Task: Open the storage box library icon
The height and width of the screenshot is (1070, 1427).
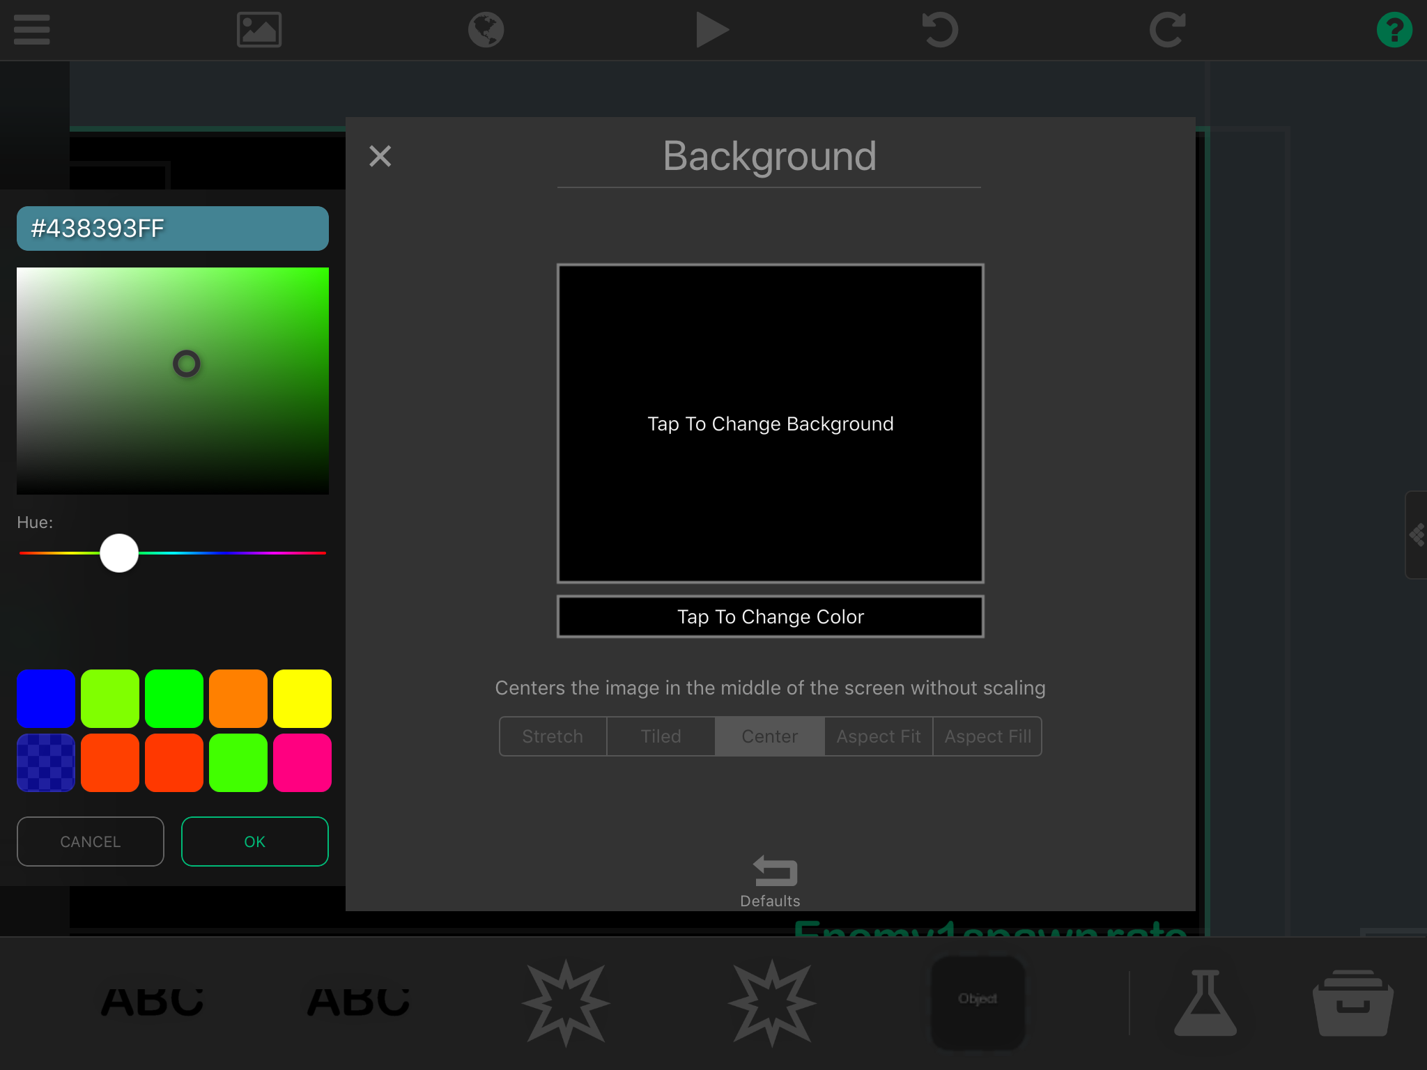Action: click(x=1352, y=1003)
